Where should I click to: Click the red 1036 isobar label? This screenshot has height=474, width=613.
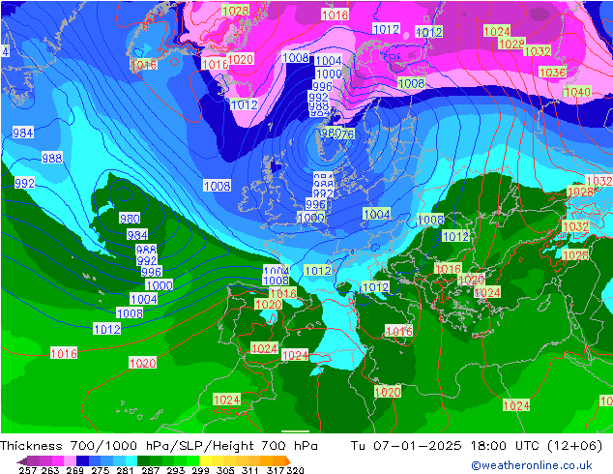[x=552, y=72]
